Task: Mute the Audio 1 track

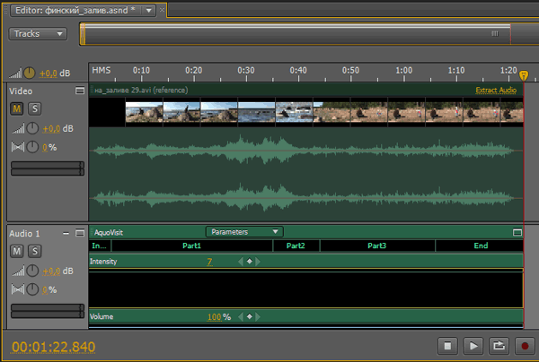Action: click(16, 251)
